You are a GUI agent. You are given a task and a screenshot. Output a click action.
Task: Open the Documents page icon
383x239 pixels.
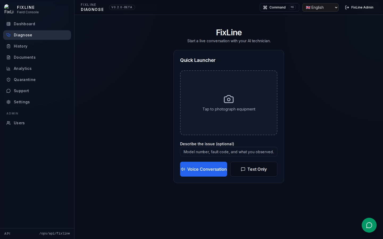(x=8, y=57)
